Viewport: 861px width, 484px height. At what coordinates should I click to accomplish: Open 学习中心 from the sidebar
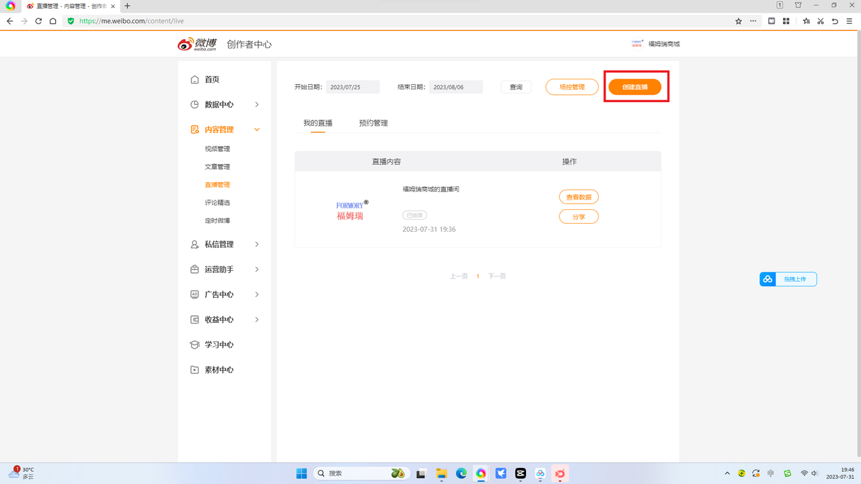pos(219,345)
